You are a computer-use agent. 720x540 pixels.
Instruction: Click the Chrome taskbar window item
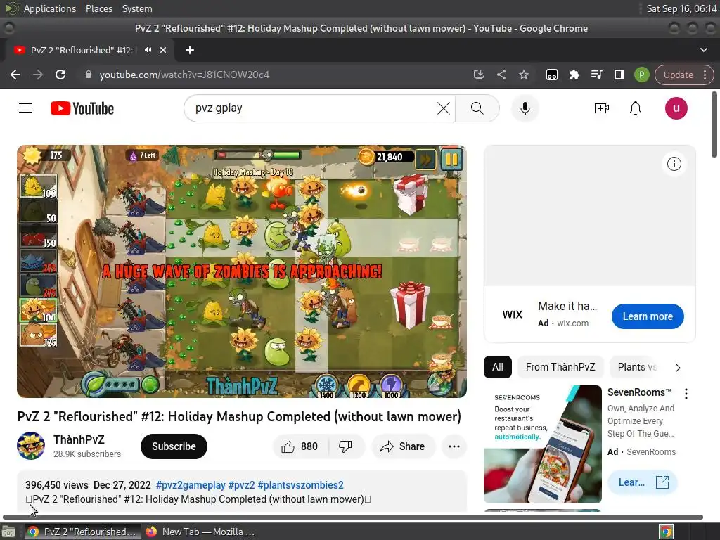click(82, 532)
